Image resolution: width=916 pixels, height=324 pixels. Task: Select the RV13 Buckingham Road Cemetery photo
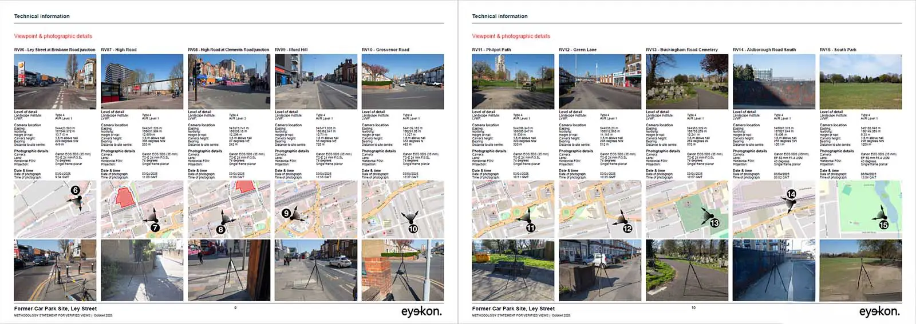pyautogui.click(x=687, y=82)
